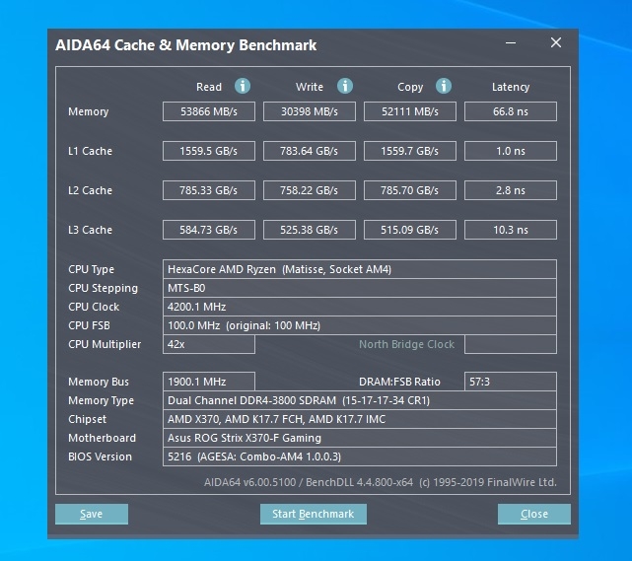
Task: Click the CPU Multiplier field 42x
Action: [x=209, y=344]
